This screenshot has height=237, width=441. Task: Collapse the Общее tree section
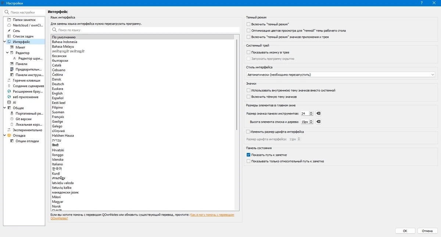coord(4,108)
